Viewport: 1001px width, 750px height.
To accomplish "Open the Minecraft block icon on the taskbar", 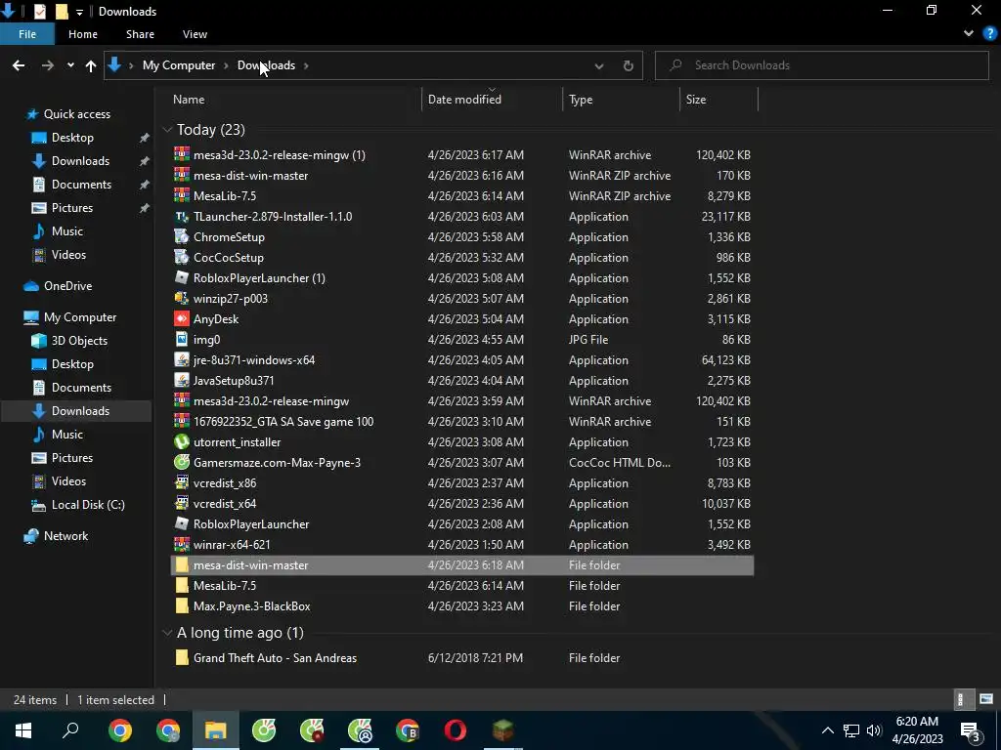I will pyautogui.click(x=503, y=730).
